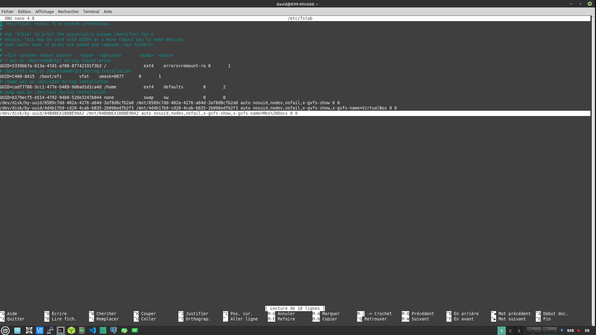Image resolution: width=596 pixels, height=335 pixels.
Task: Open the Fichier menu
Action: click(7, 11)
